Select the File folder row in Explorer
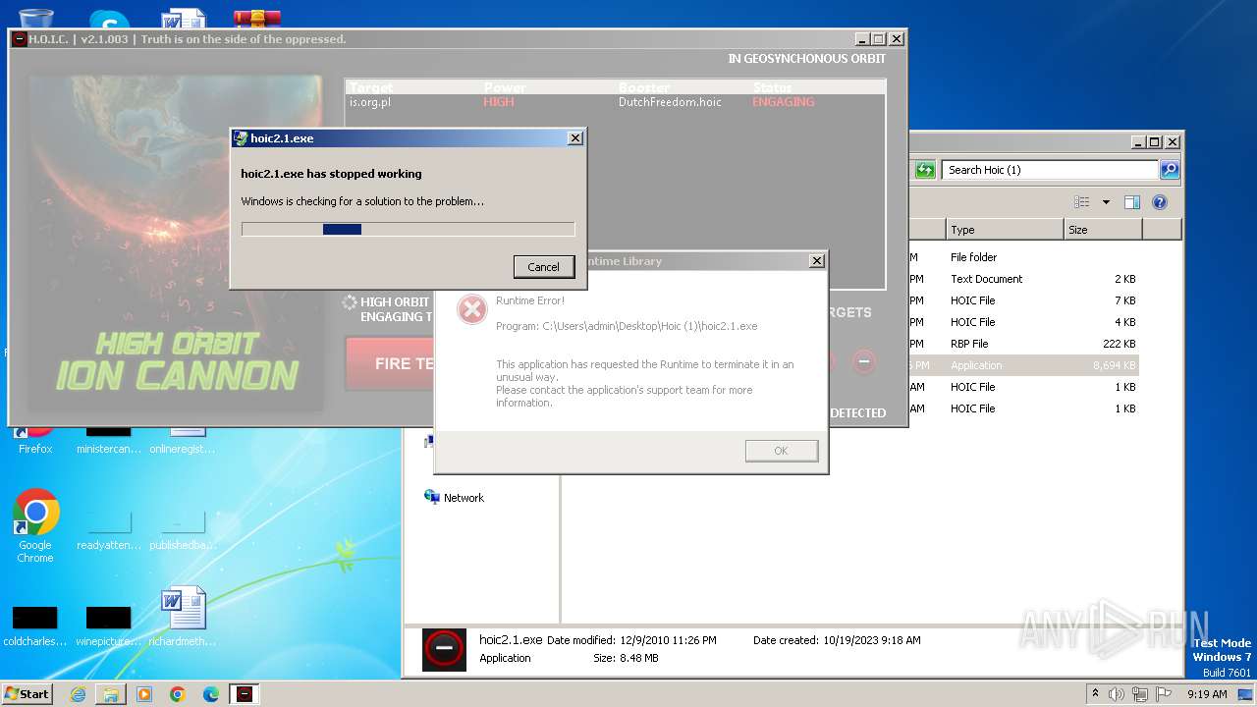 click(1024, 257)
